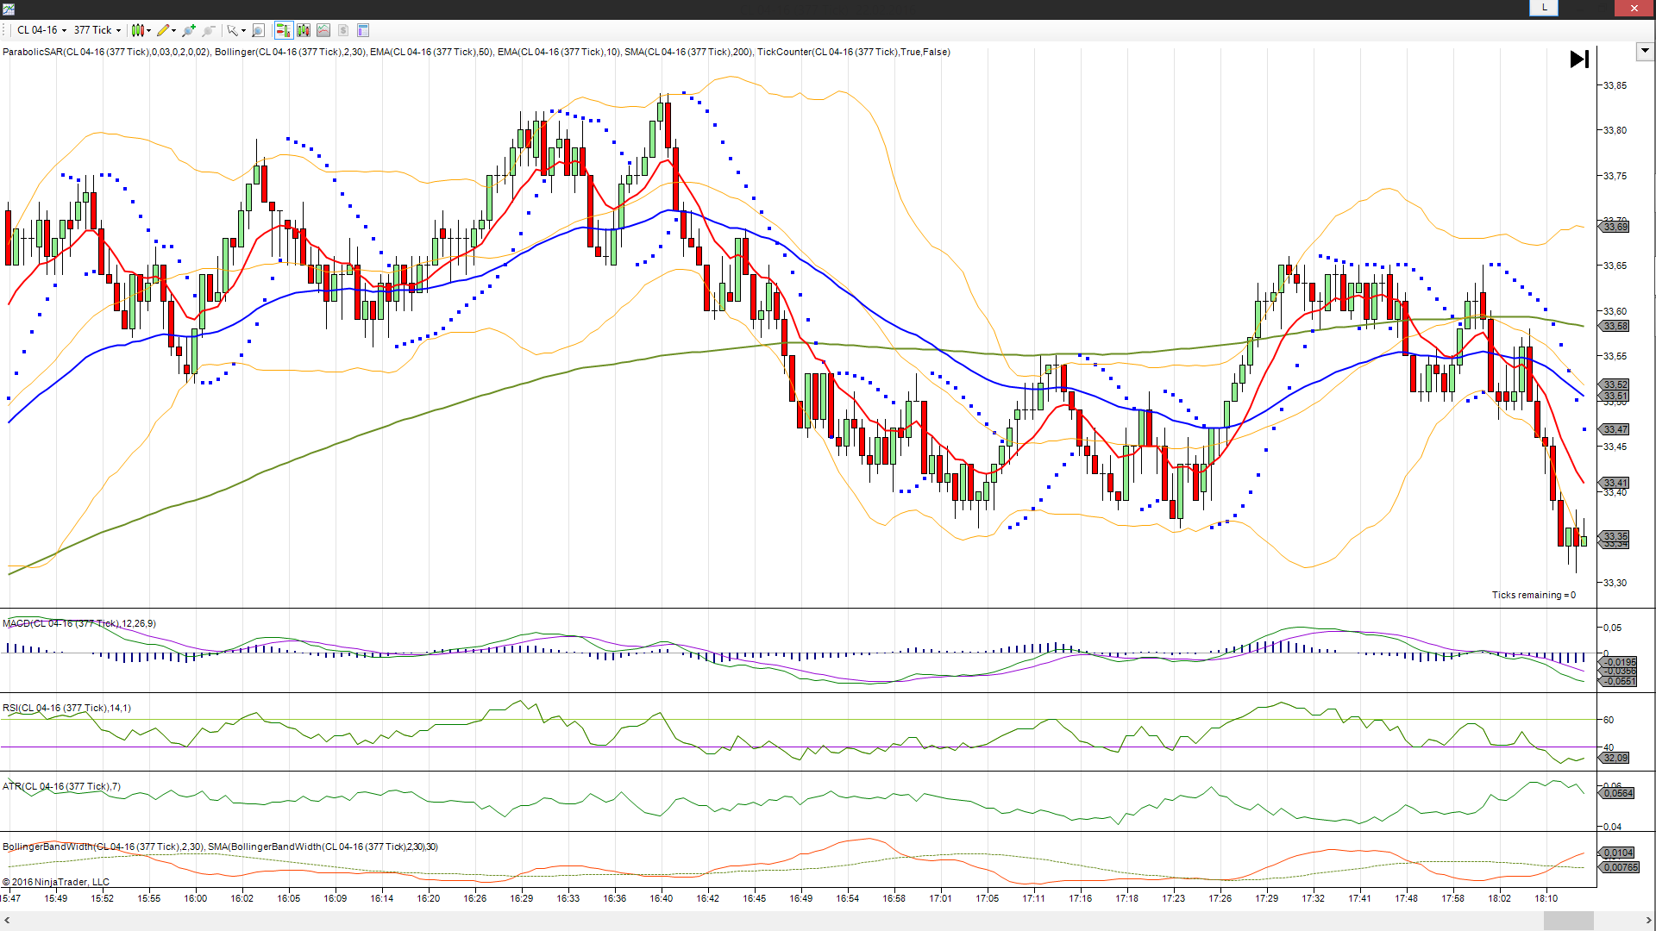Click the L tab in the title bar
The width and height of the screenshot is (1656, 931).
click(1544, 8)
